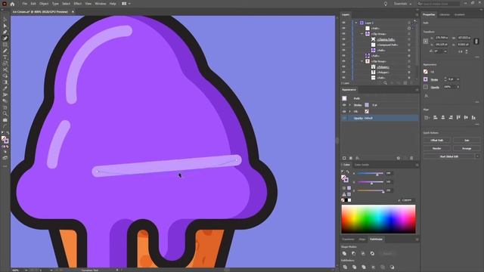The height and width of the screenshot is (272, 484).
Task: Select the Zoom magnifier tool
Action: tap(5, 114)
